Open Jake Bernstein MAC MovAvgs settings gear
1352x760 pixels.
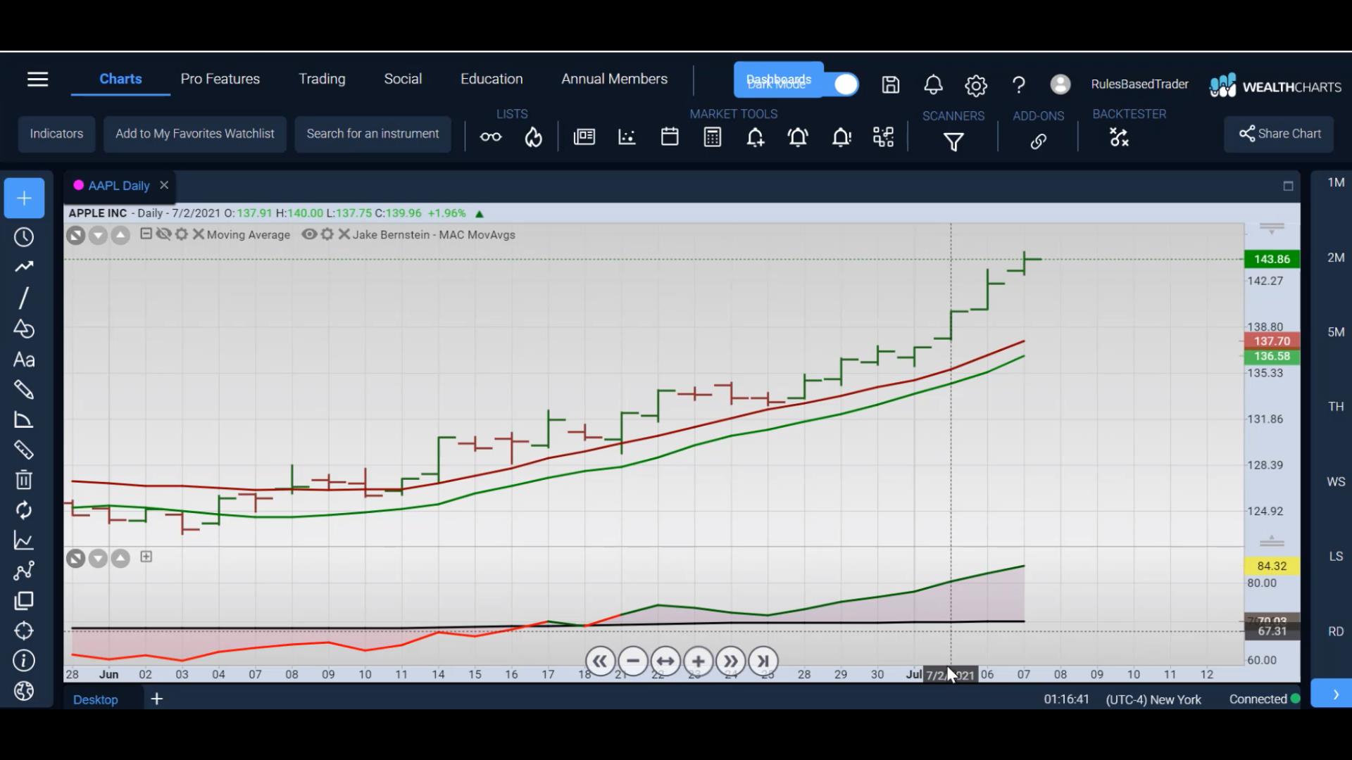point(327,234)
